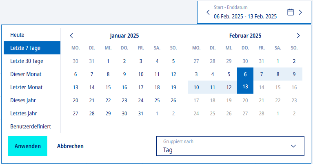
Task: Choose the Letzter Monat preset
Action: click(26, 87)
